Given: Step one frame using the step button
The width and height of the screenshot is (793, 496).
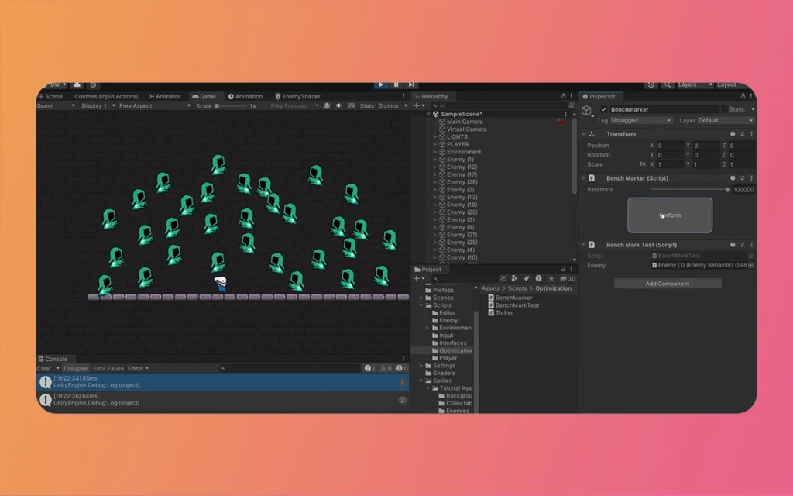Looking at the screenshot, I should point(411,85).
